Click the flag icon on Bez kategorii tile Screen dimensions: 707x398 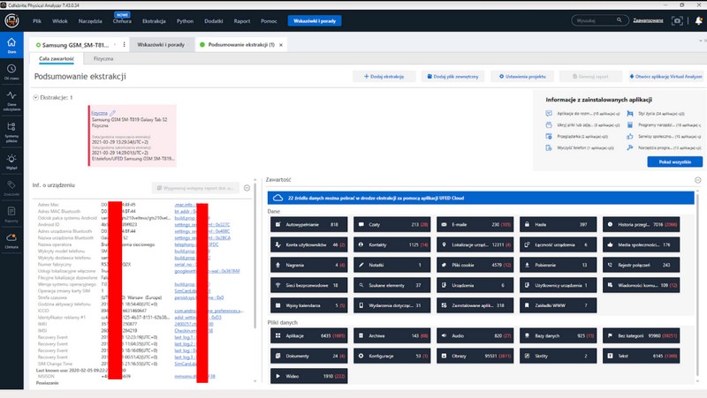pyautogui.click(x=610, y=335)
